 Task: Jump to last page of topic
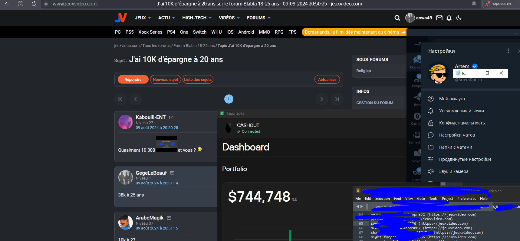point(337,99)
